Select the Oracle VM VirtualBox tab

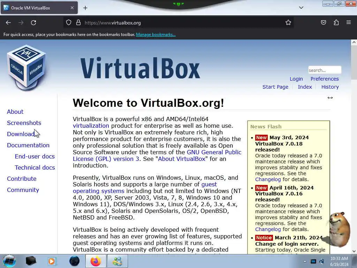39,8
